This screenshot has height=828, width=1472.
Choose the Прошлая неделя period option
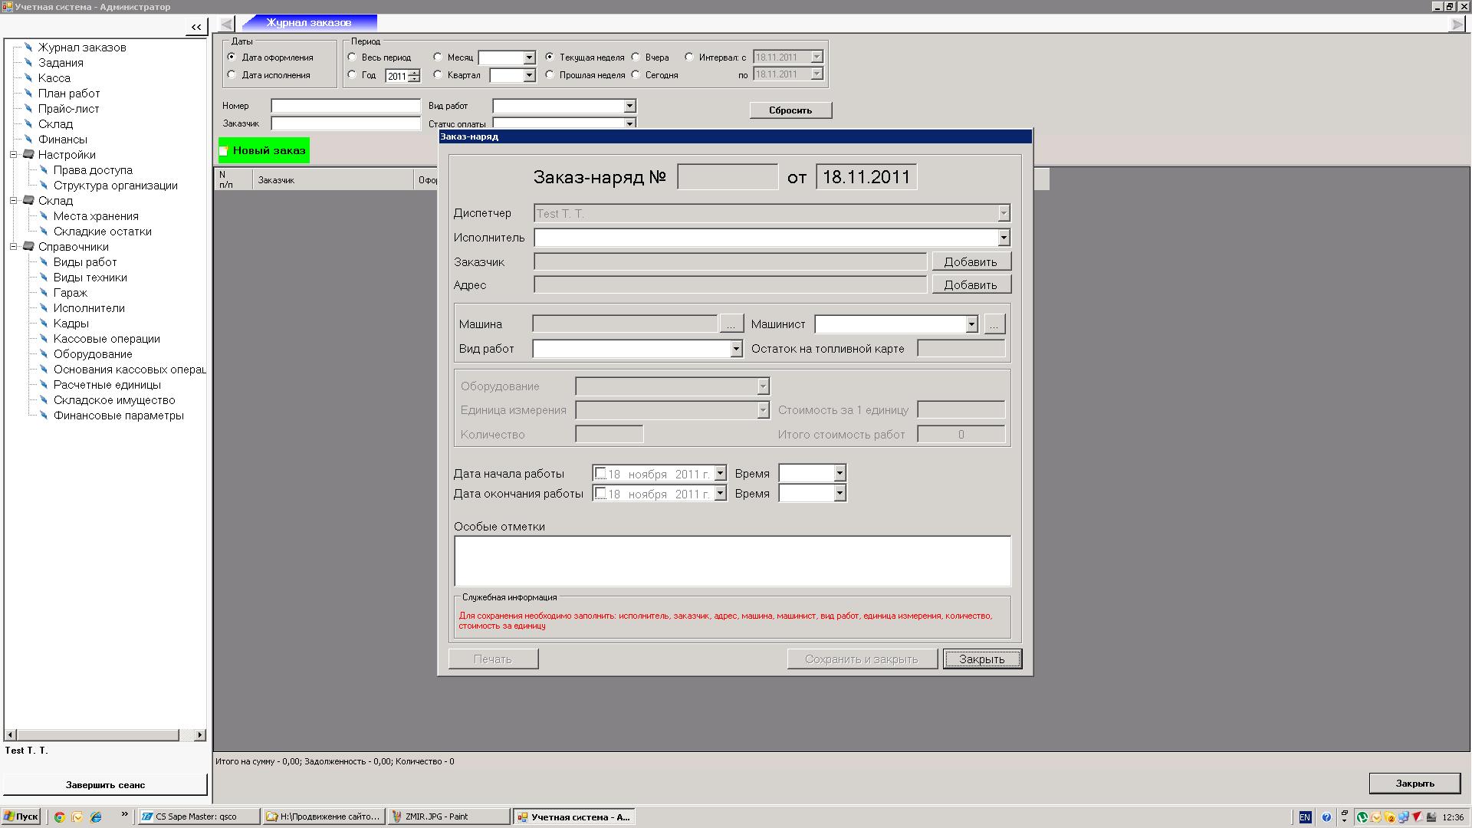click(x=550, y=75)
